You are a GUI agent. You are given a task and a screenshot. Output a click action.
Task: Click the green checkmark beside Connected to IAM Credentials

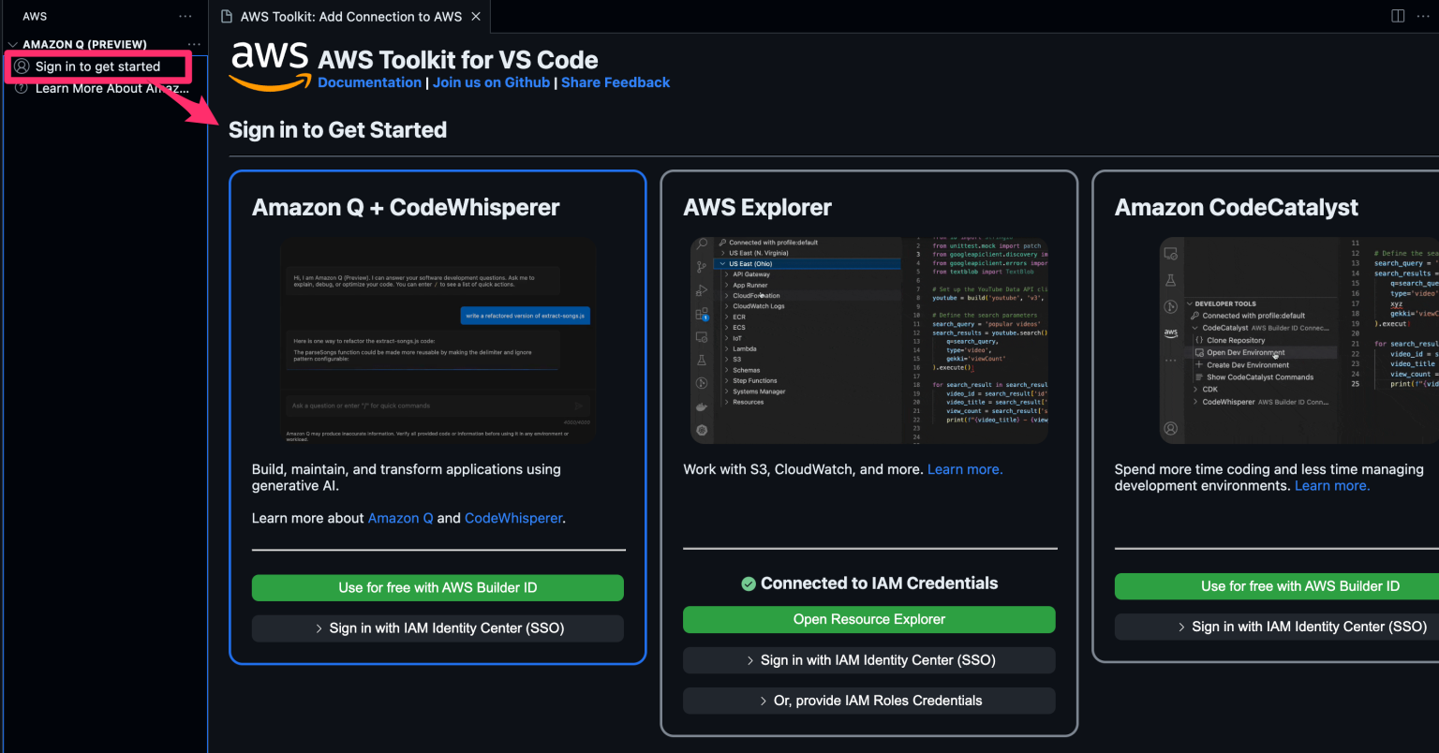coord(749,583)
